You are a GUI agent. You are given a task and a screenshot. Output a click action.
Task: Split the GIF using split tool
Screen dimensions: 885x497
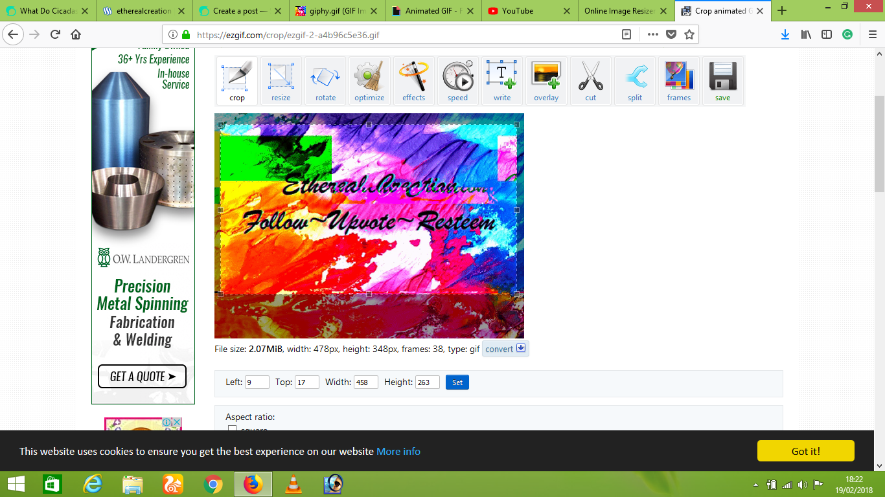point(635,80)
